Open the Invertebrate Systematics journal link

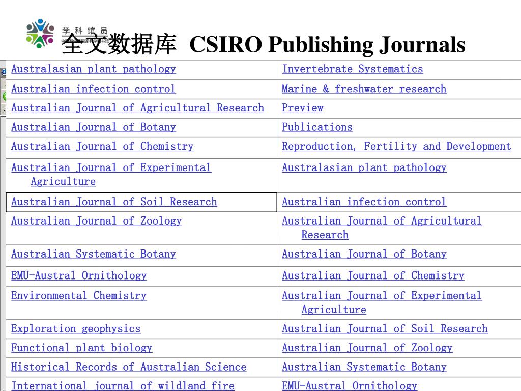(353, 69)
